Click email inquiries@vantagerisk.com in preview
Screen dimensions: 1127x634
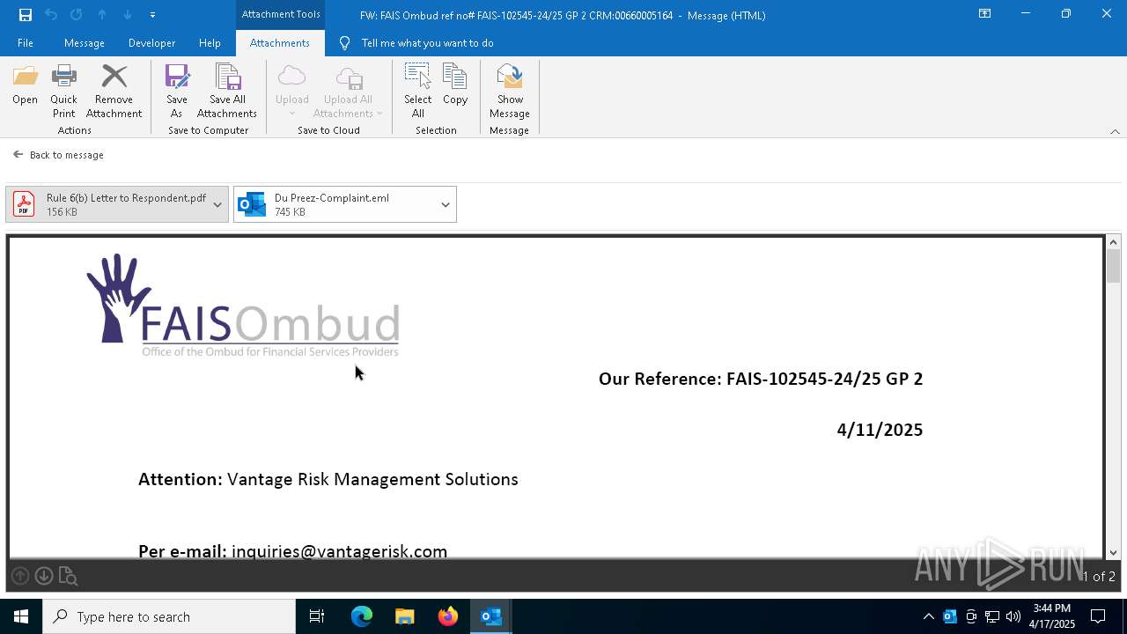click(x=339, y=551)
